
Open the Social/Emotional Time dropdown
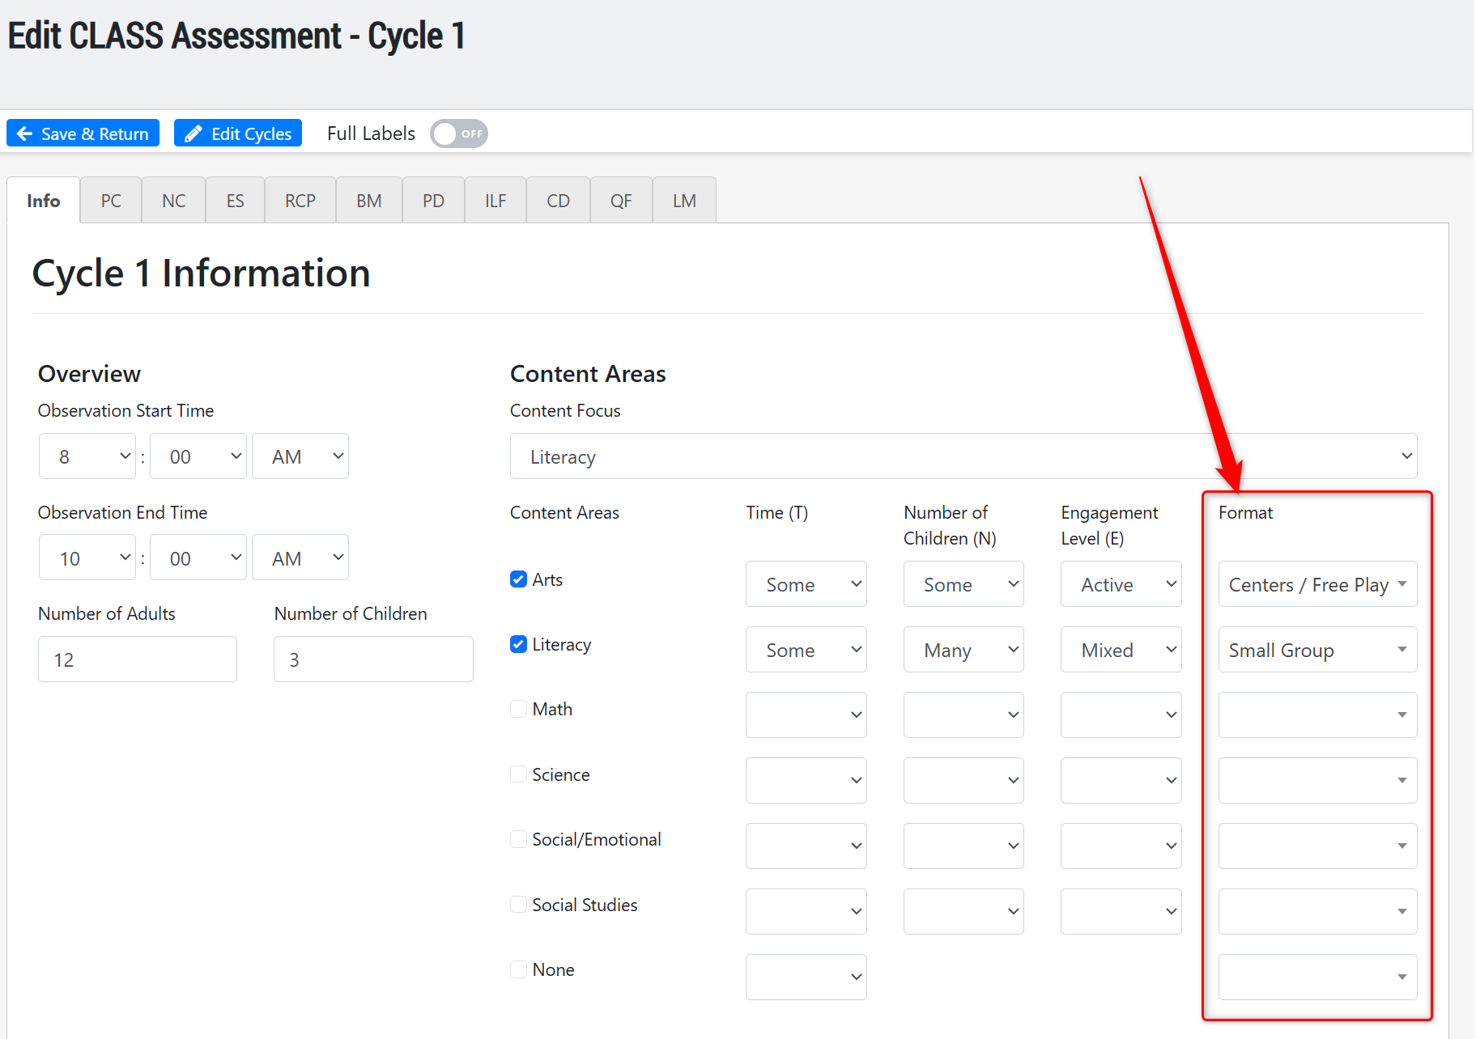click(806, 846)
